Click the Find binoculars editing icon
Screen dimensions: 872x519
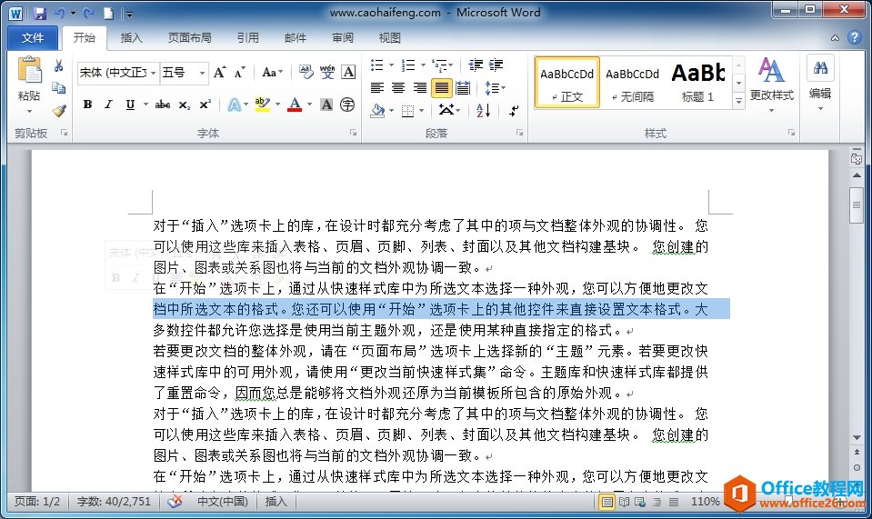point(820,68)
